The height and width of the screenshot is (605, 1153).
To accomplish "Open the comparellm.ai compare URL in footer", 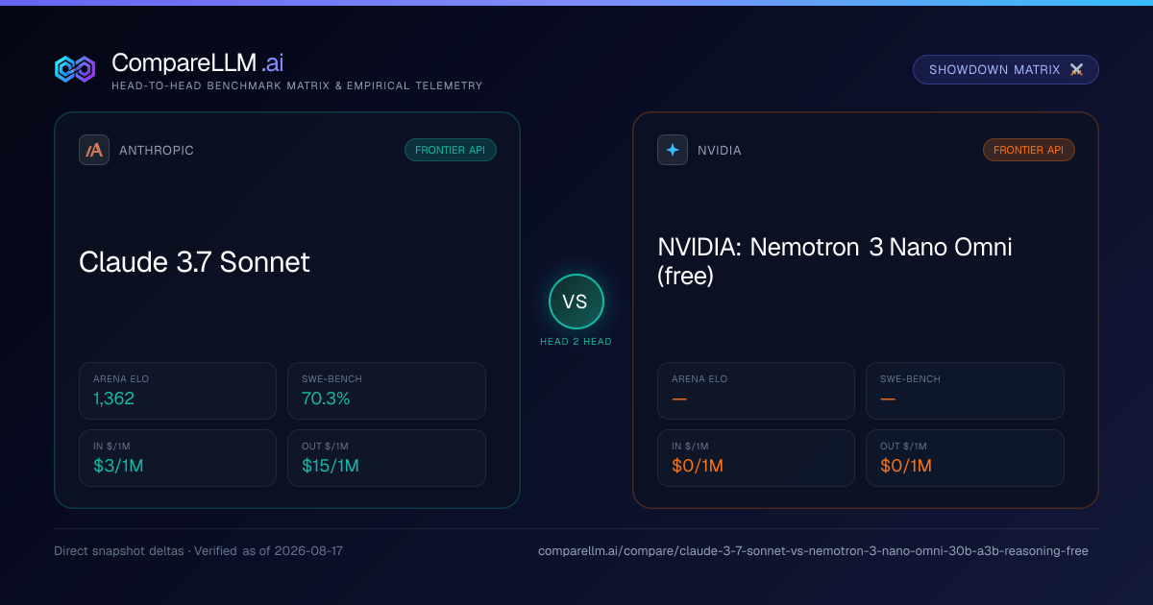I will coord(814,551).
